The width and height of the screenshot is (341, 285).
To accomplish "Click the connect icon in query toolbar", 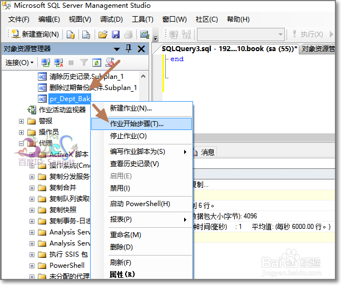I will [x=174, y=34].
